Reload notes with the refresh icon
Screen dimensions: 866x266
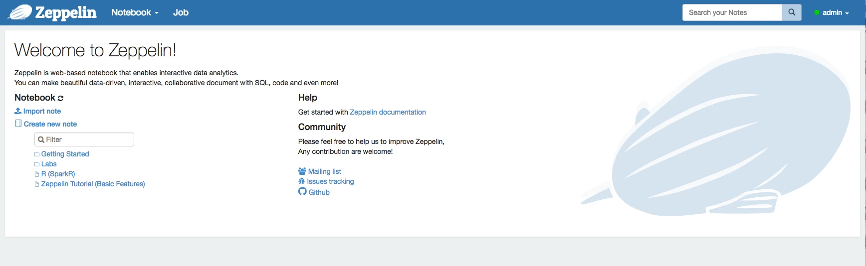(60, 98)
